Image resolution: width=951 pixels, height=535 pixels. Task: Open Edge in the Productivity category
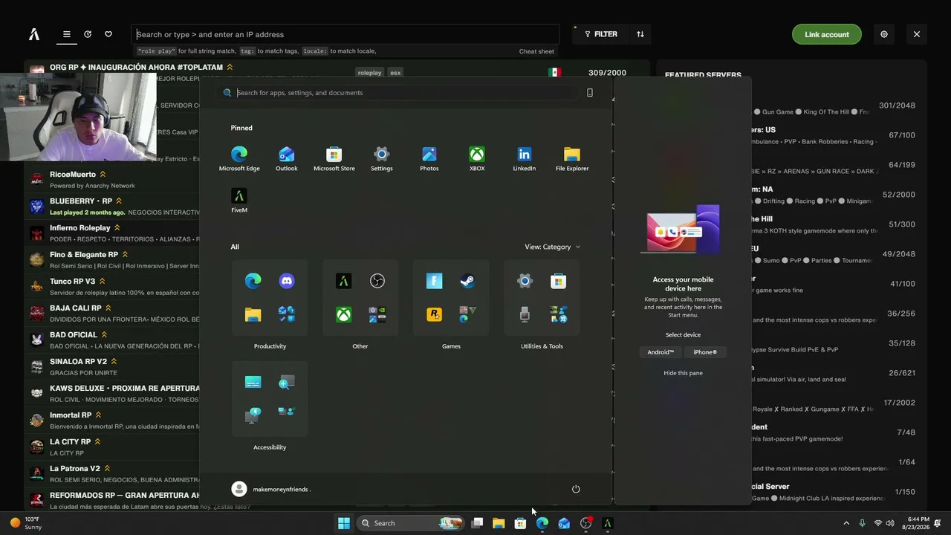pos(253,281)
